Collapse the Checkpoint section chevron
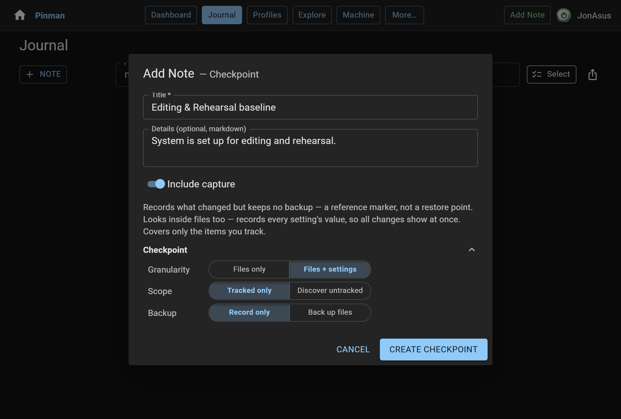 (472, 250)
